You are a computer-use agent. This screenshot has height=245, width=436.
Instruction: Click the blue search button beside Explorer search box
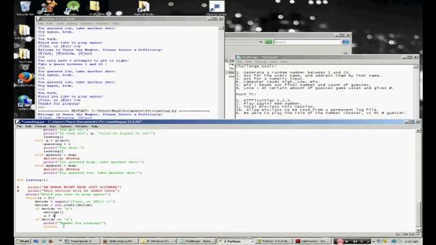tap(345, 42)
